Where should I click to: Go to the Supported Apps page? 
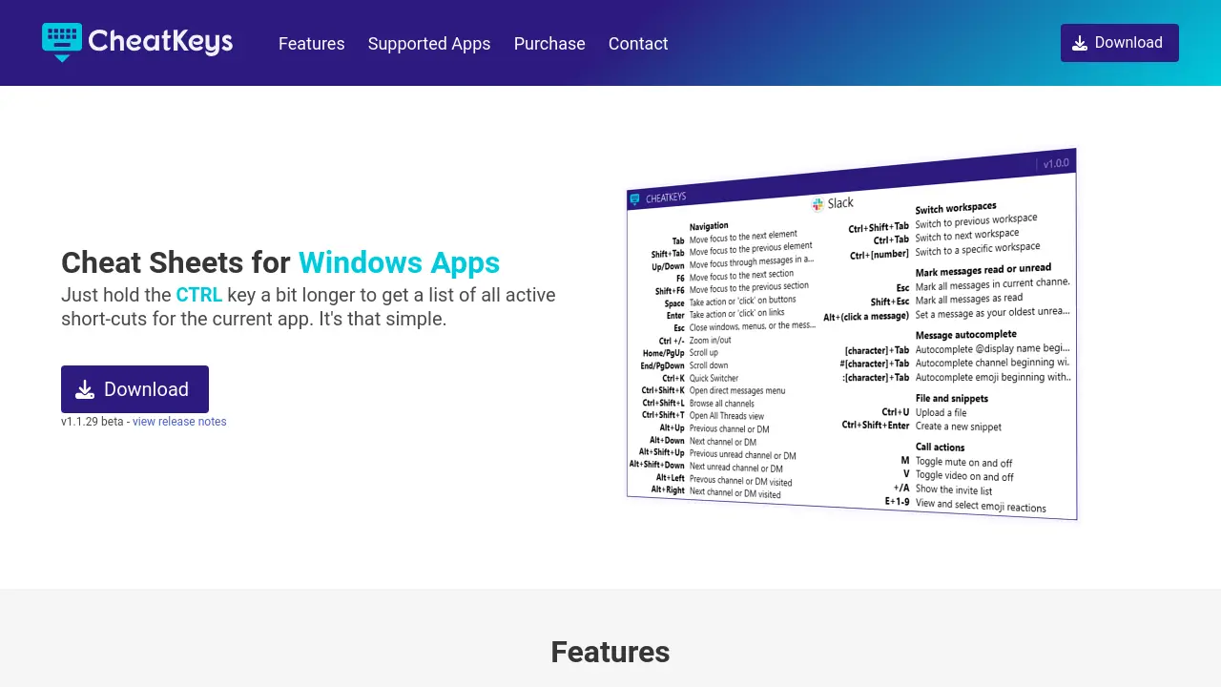[429, 44]
